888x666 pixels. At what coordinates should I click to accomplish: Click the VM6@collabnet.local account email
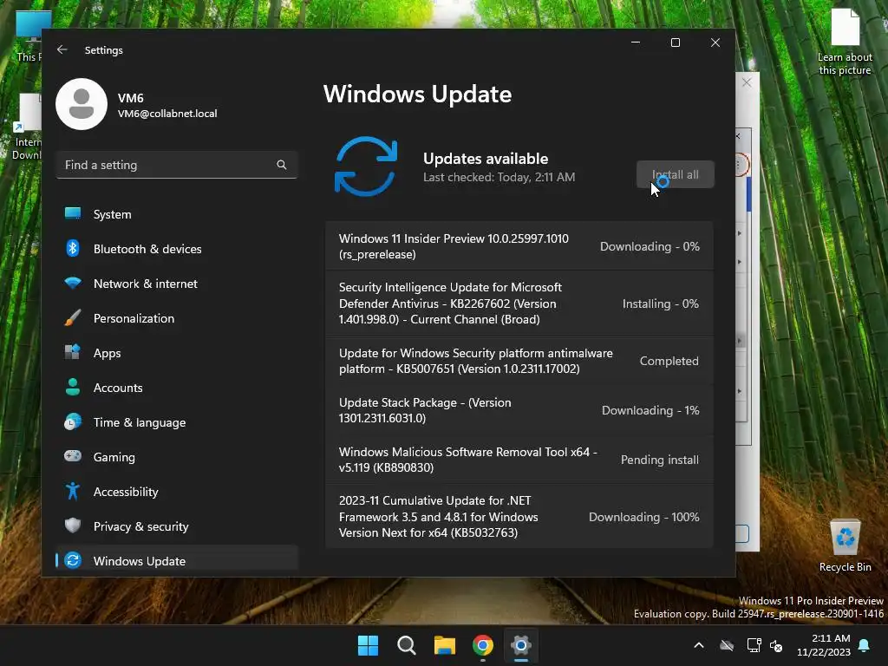[167, 114]
